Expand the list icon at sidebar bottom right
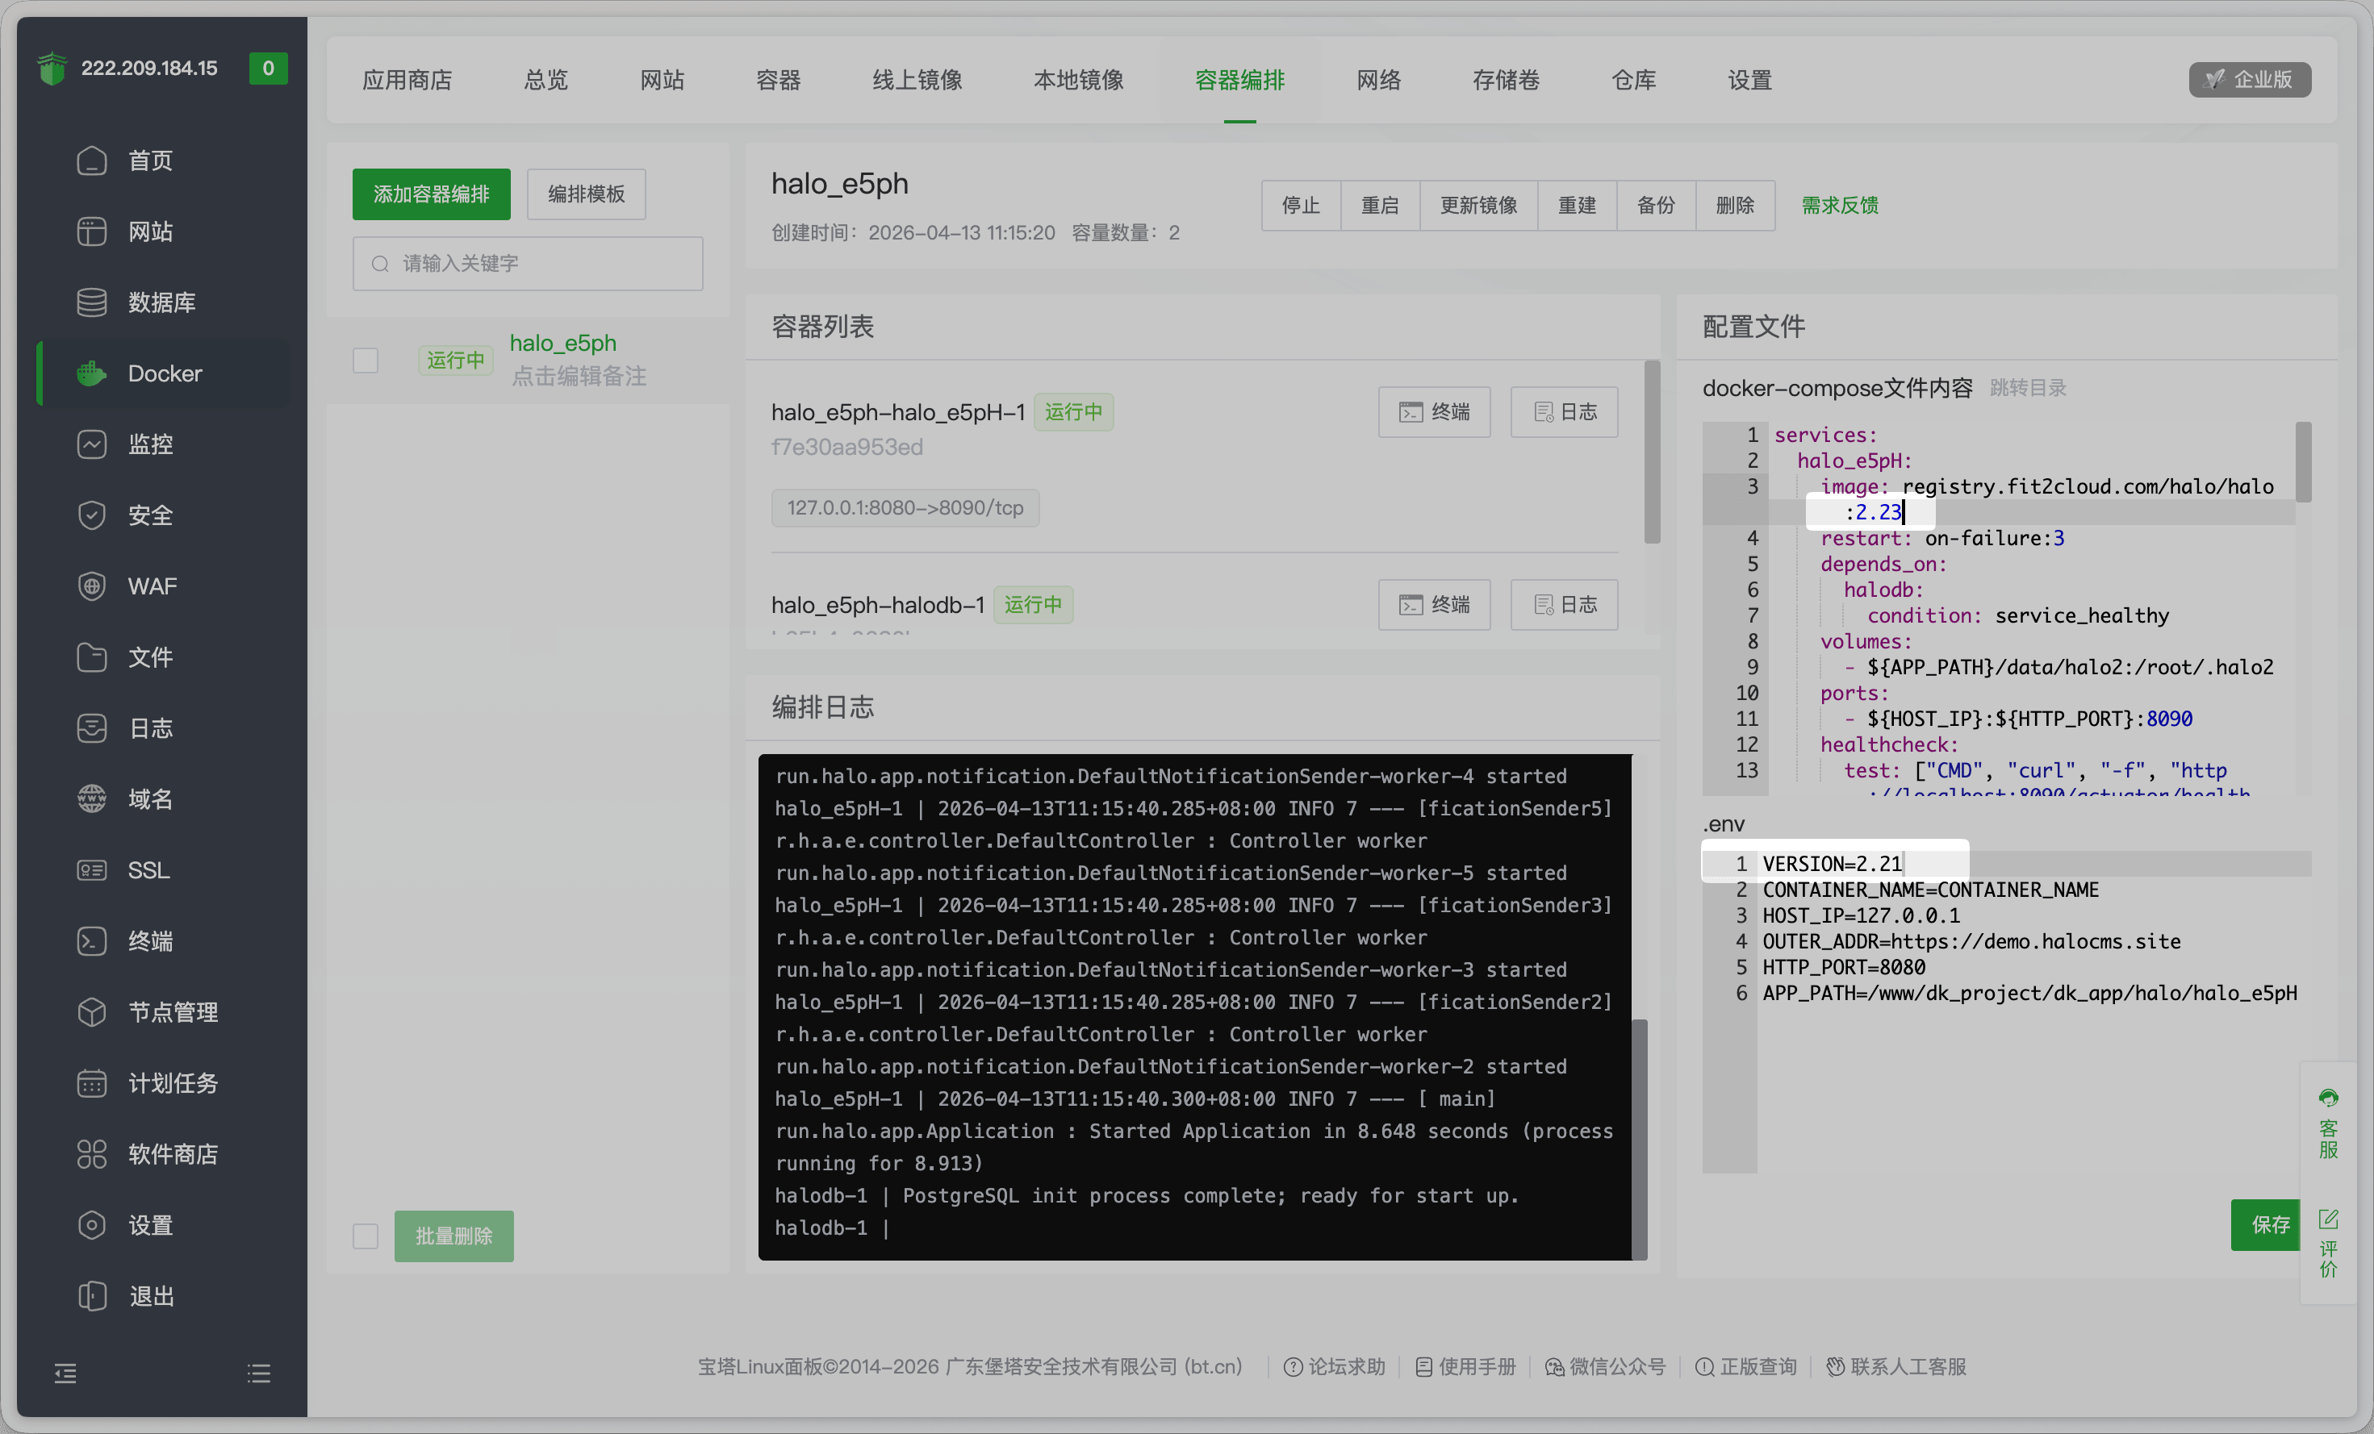Screen dimensions: 2374x1434 click(258, 1374)
